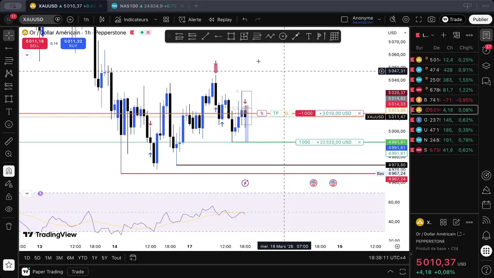Open the favorites star at bottom left

tap(8, 265)
